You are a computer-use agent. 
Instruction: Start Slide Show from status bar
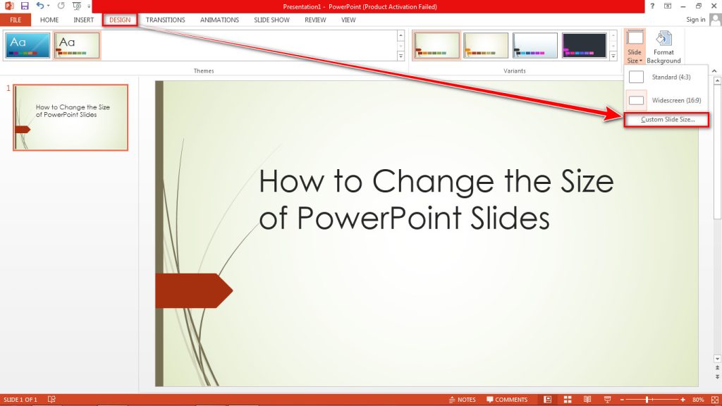click(606, 399)
